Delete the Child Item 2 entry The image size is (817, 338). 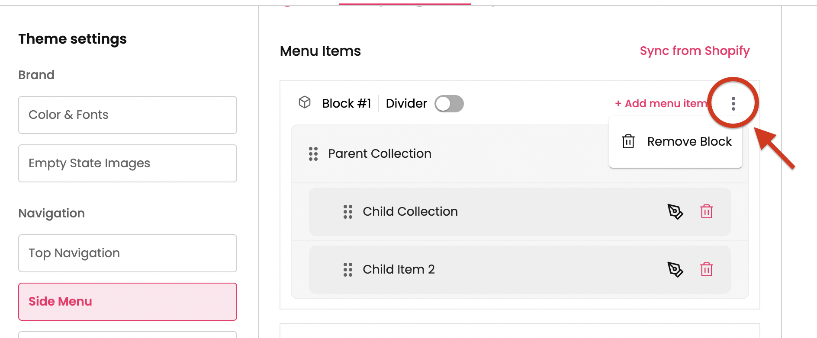tap(706, 270)
